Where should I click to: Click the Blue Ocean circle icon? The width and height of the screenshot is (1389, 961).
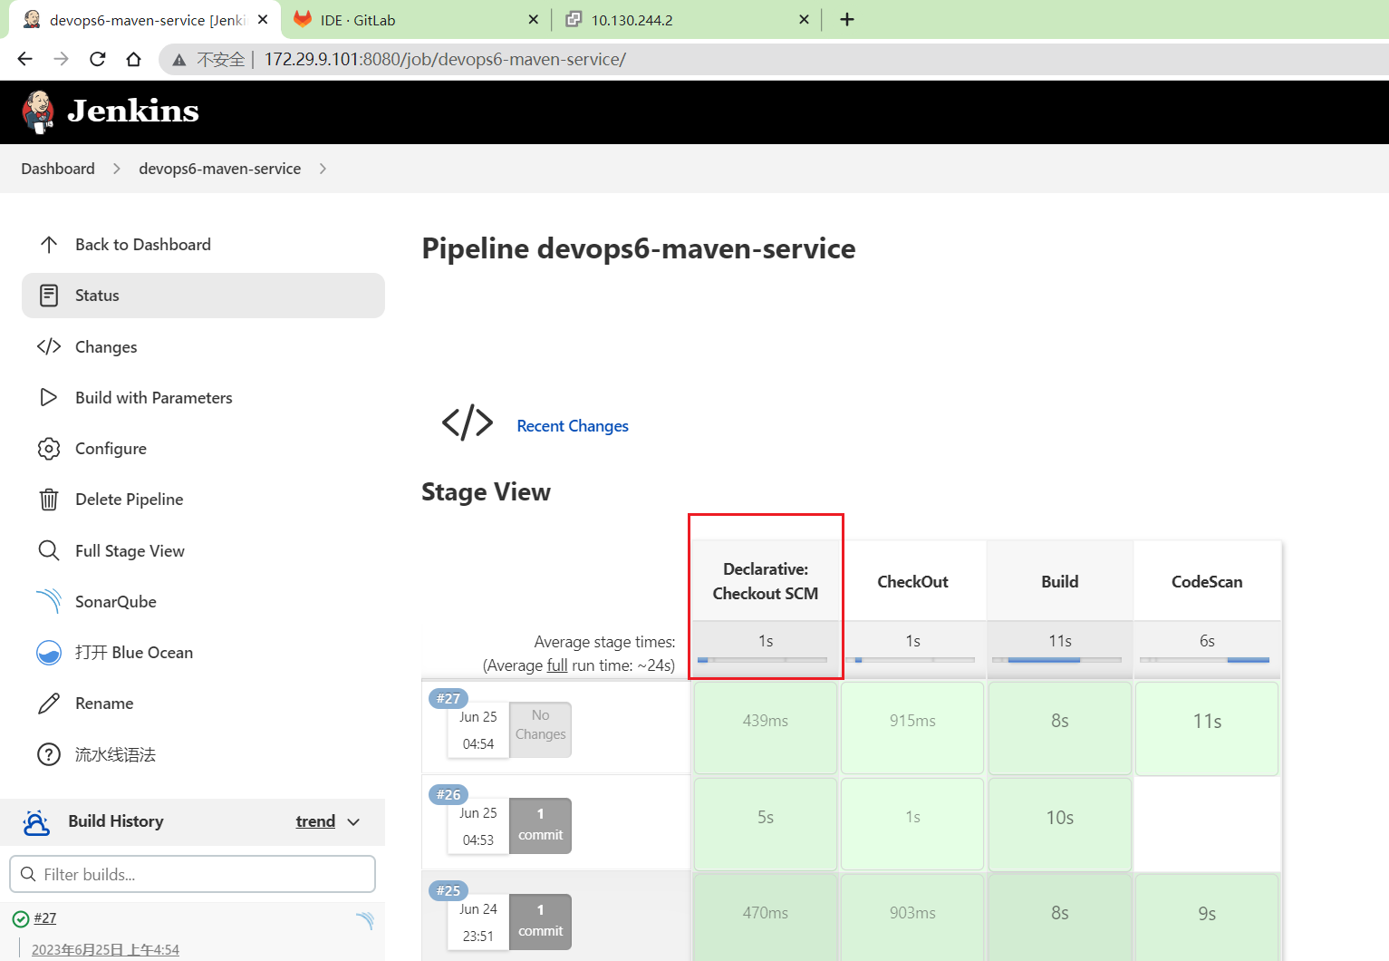(49, 653)
